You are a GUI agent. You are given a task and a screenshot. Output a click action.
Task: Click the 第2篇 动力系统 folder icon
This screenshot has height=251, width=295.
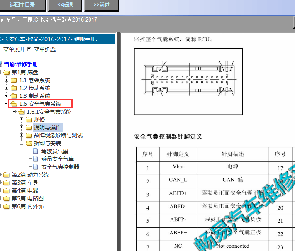[x=6, y=175]
